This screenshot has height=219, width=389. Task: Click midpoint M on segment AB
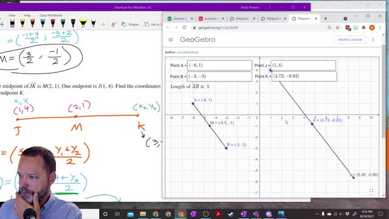pos(210,126)
